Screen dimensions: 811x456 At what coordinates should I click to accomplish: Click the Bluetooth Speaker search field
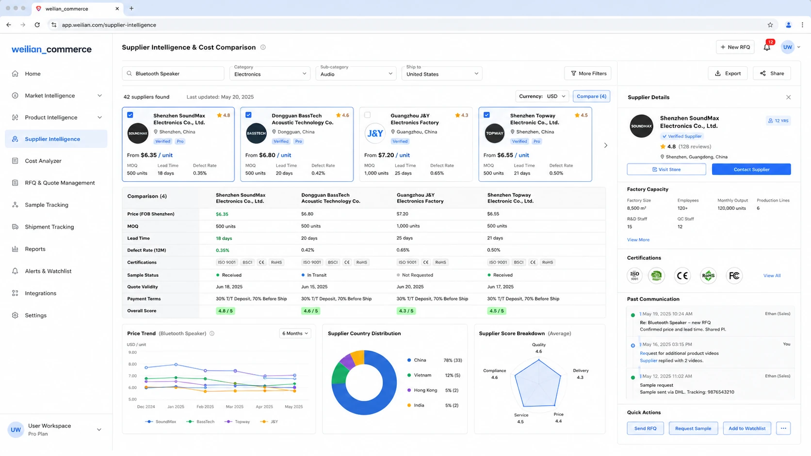tap(173, 74)
